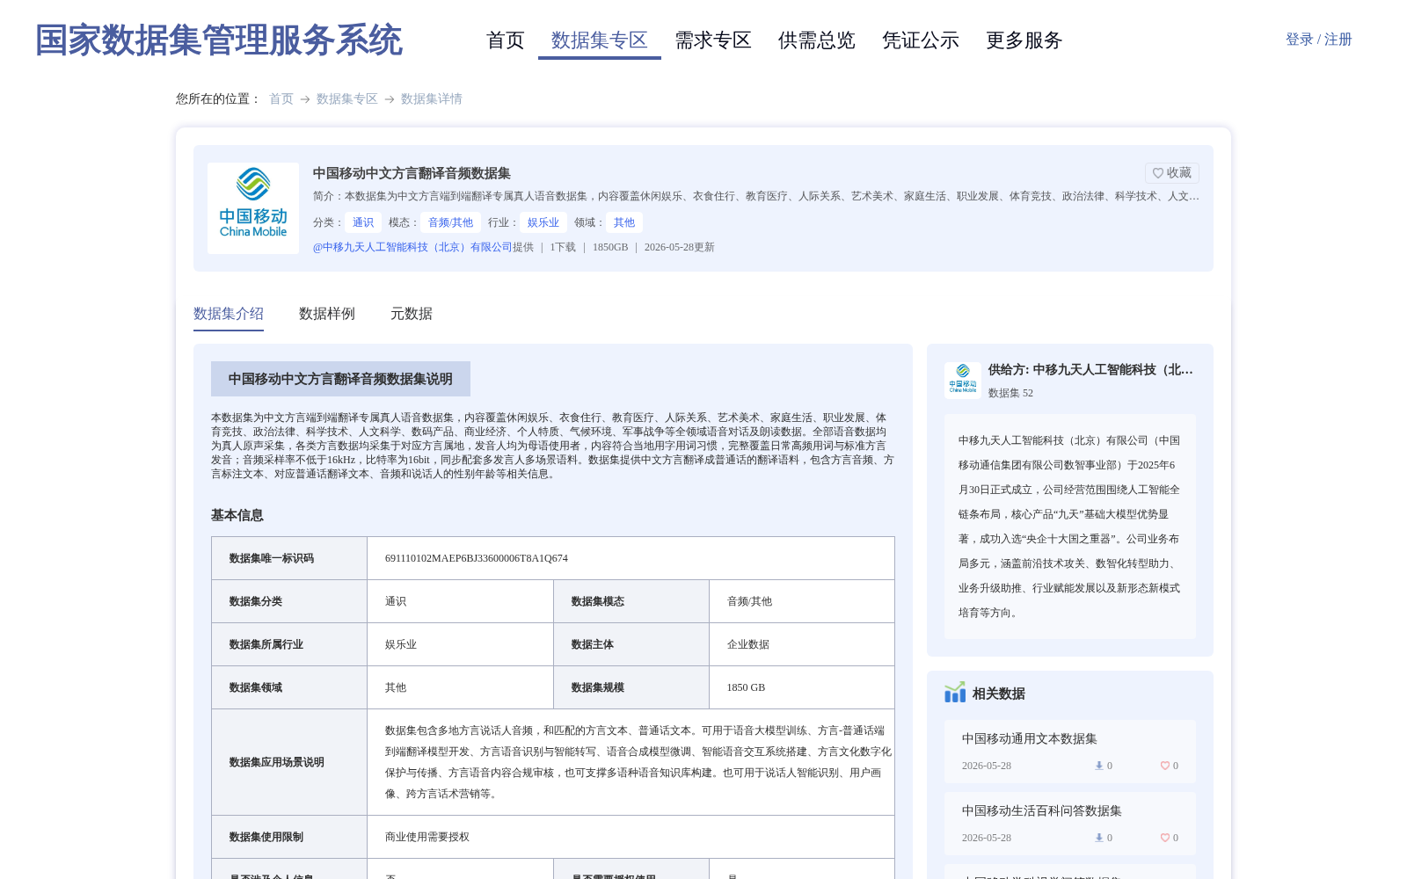Click the supplier China Mobile logo icon

click(963, 380)
